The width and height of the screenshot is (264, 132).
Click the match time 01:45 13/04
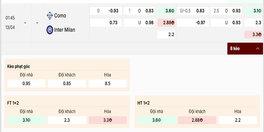(x=10, y=22)
